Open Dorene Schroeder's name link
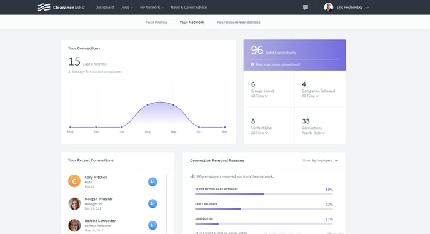The image size is (430, 234). (100, 221)
